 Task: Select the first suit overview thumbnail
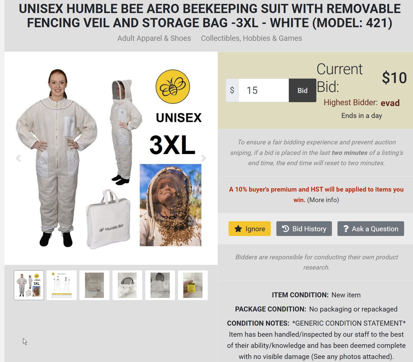click(x=29, y=285)
